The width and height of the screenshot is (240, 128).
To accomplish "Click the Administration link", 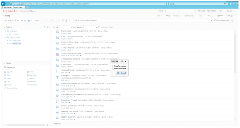I will click(212, 11).
